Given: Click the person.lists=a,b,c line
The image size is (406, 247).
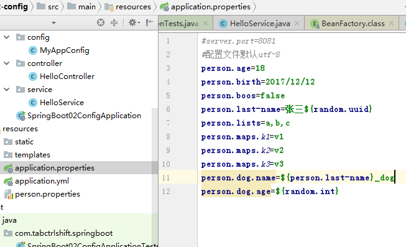Looking at the screenshot, I should (246, 123).
